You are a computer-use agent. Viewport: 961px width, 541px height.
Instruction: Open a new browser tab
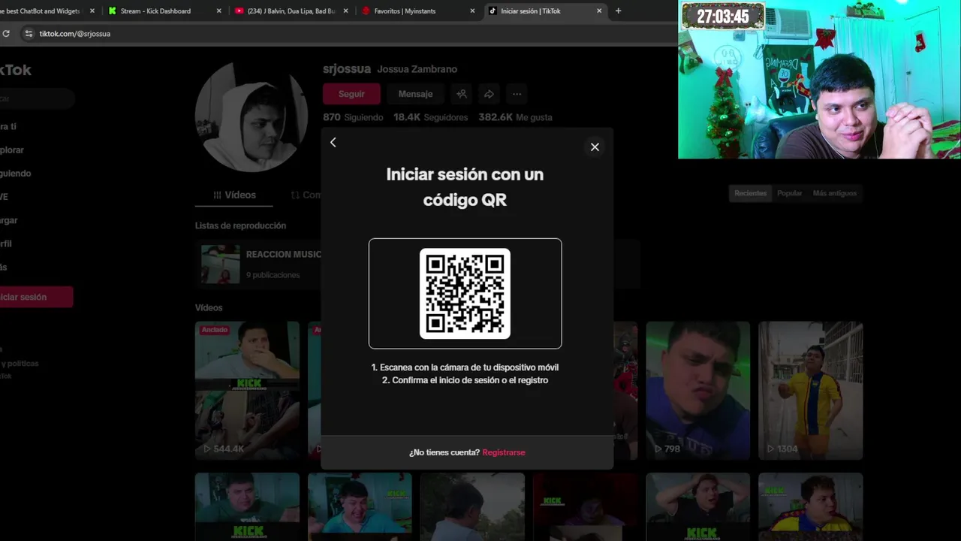tap(618, 11)
